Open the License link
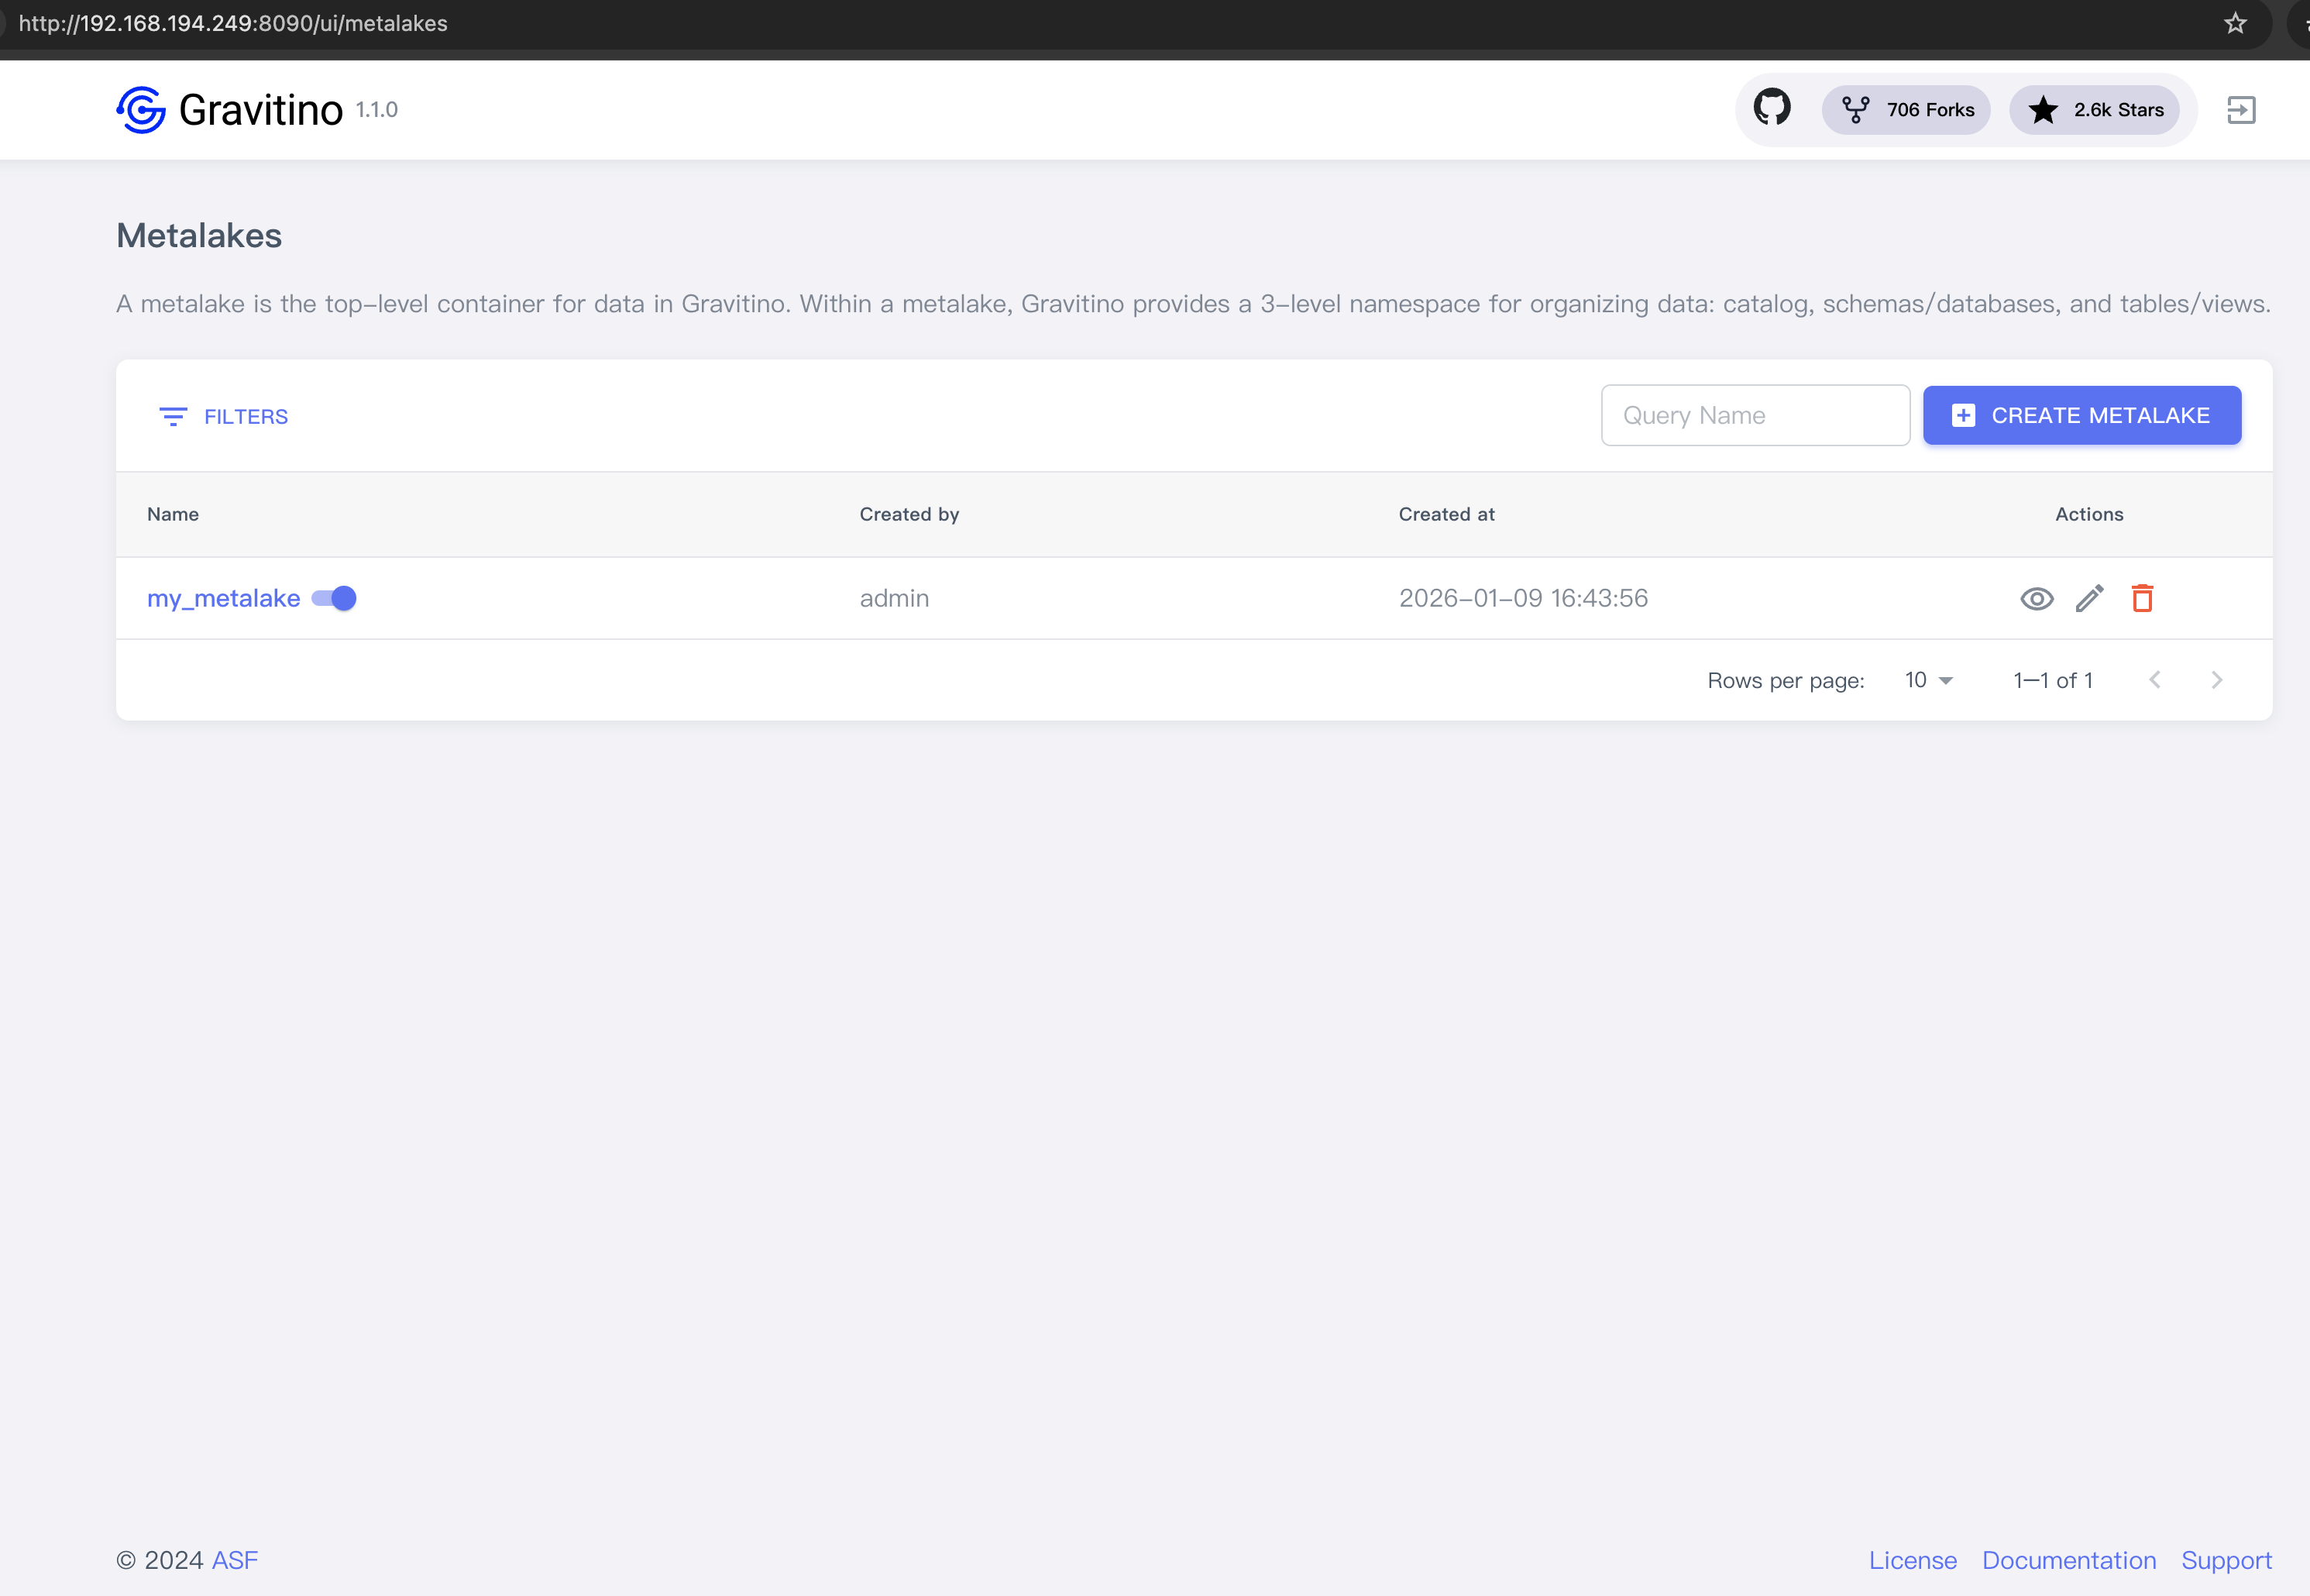2310x1596 pixels. click(1912, 1560)
